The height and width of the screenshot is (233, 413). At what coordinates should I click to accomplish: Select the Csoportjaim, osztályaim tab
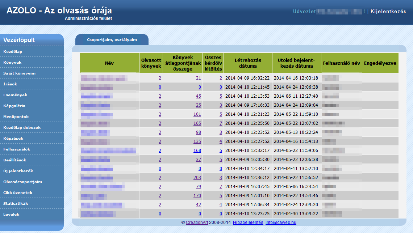tap(112, 39)
